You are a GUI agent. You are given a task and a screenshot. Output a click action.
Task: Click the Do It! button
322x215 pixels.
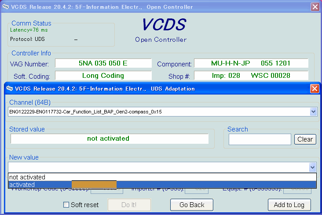click(x=129, y=204)
